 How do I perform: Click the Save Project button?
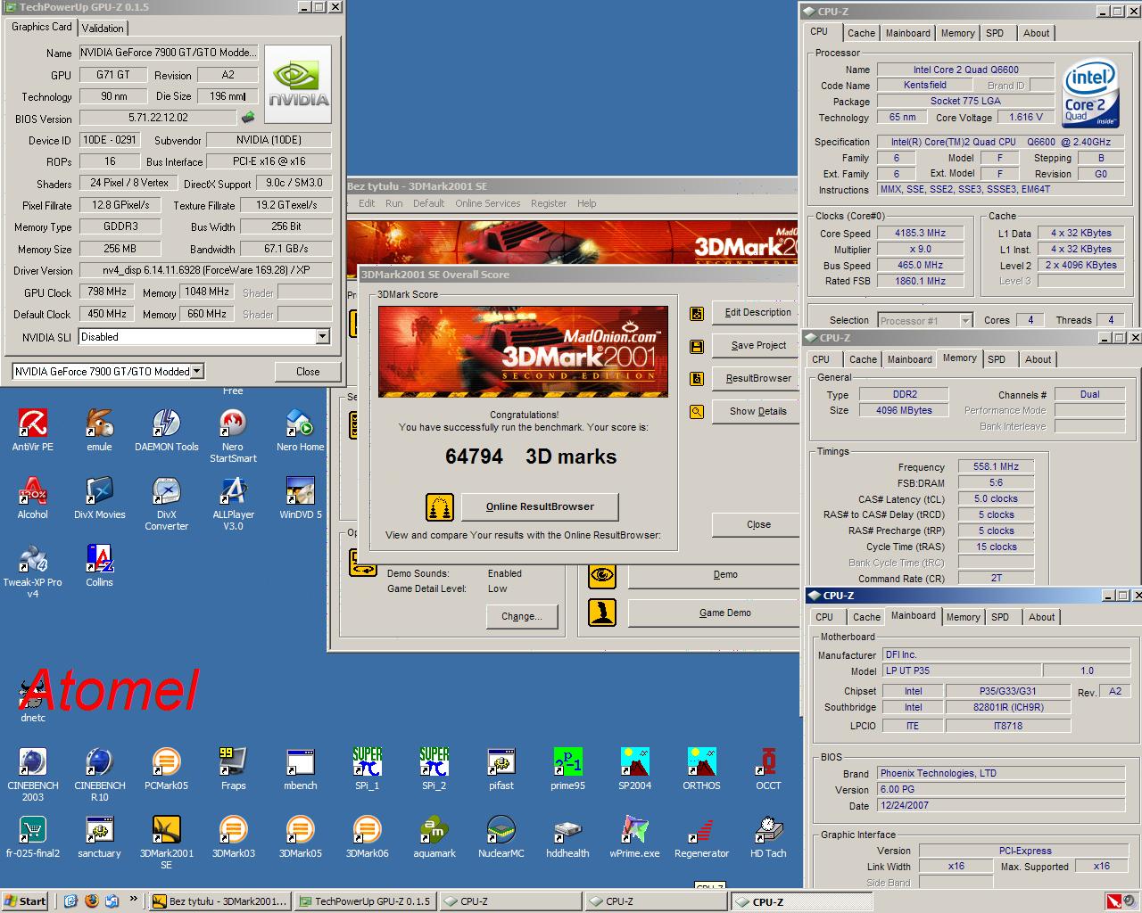[757, 346]
